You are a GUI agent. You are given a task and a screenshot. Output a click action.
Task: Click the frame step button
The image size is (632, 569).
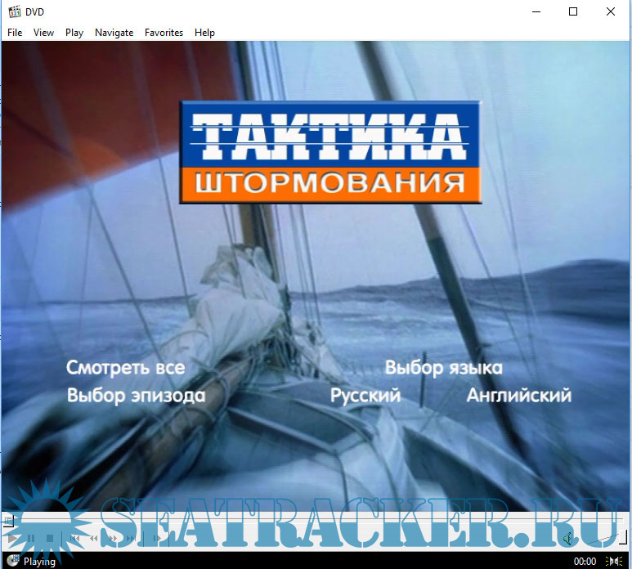click(x=156, y=539)
